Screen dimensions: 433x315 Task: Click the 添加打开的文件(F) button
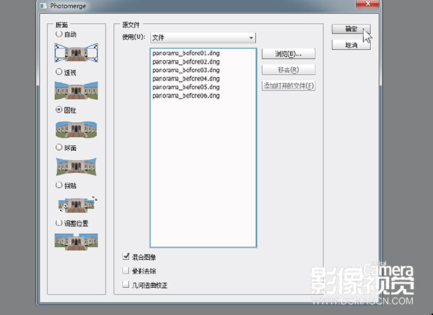(288, 86)
